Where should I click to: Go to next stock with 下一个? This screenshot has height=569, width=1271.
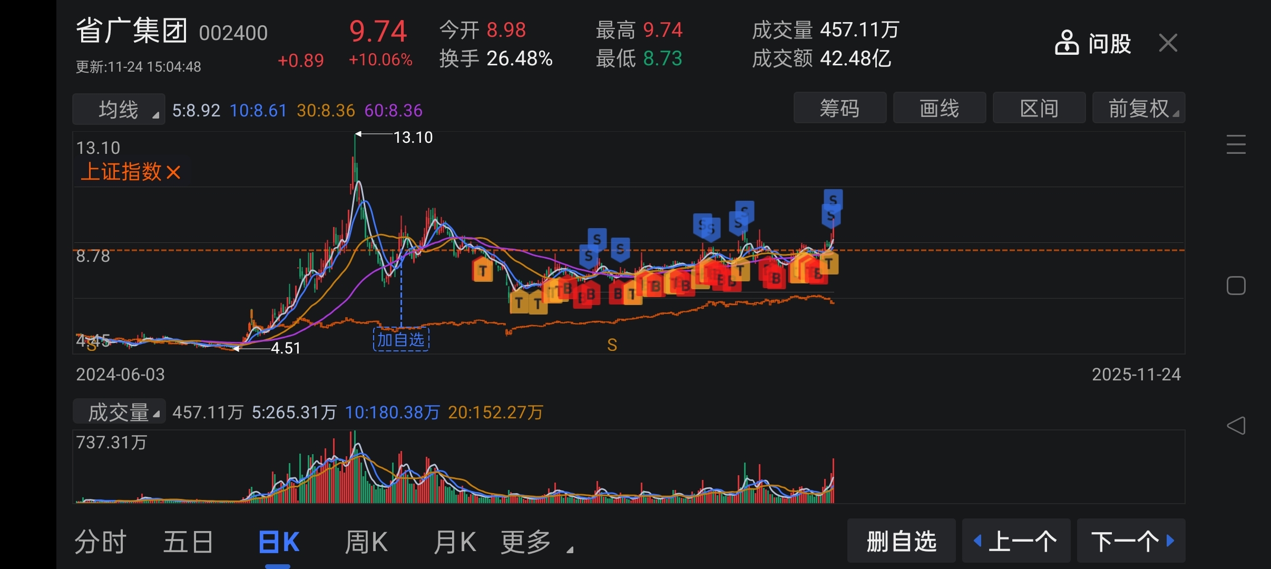pos(1131,541)
